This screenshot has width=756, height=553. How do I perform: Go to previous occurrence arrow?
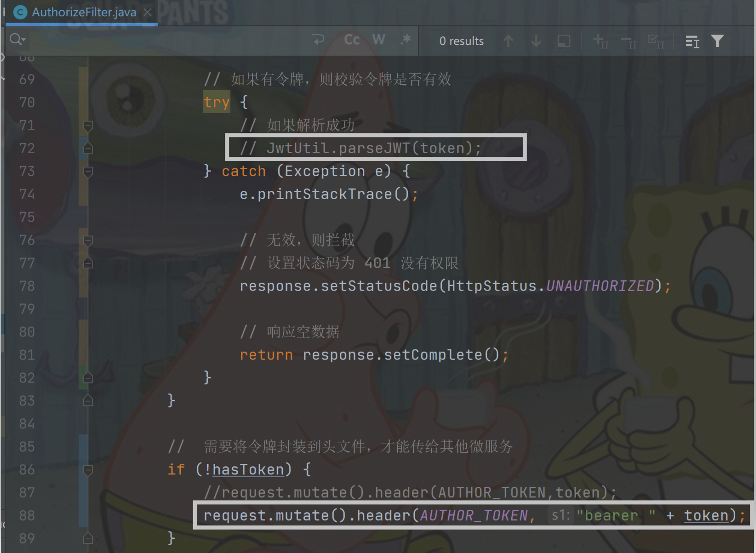click(x=508, y=41)
